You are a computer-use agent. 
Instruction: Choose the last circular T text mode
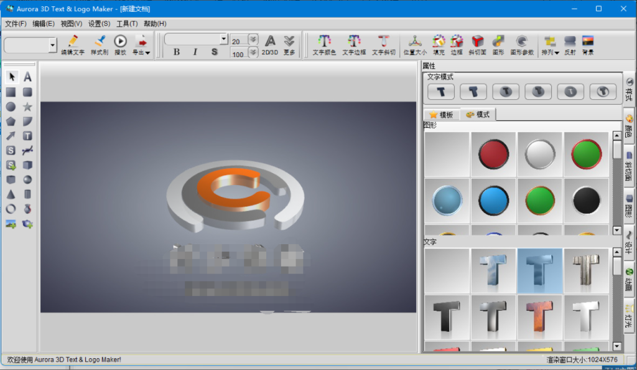(x=602, y=92)
